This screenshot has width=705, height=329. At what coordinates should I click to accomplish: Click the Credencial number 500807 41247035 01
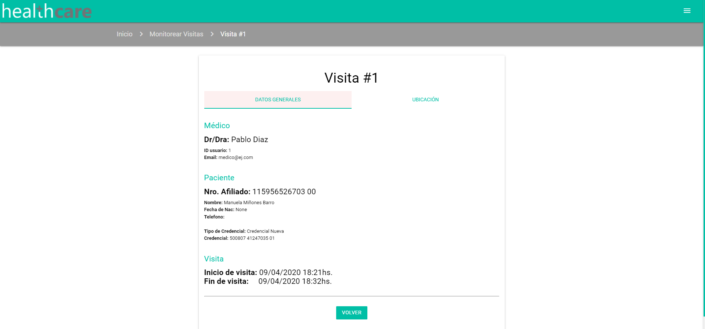coord(252,238)
